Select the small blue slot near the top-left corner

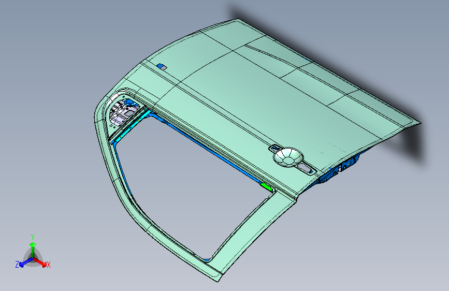(162, 67)
